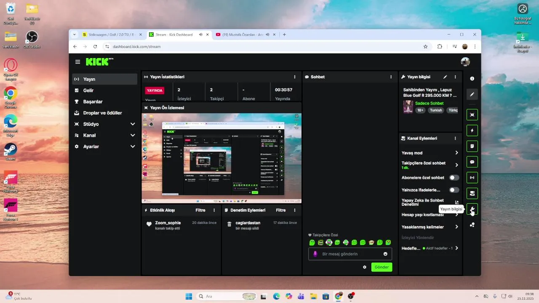Image resolution: width=539 pixels, height=303 pixels.
Task: Open the three-dot menu of Yayın İstatistikleri
Action: [x=295, y=77]
